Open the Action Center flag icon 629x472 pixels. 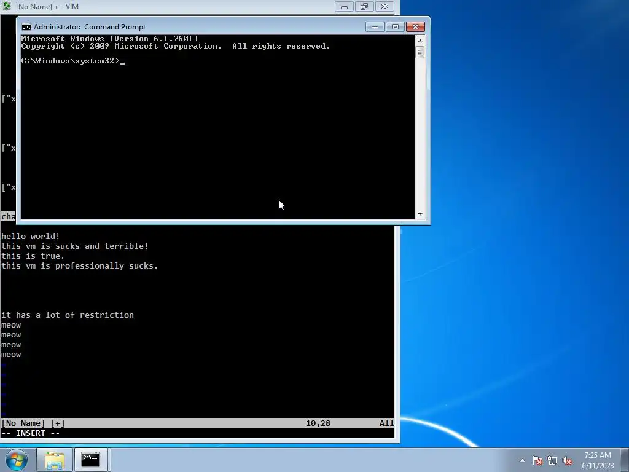(537, 460)
